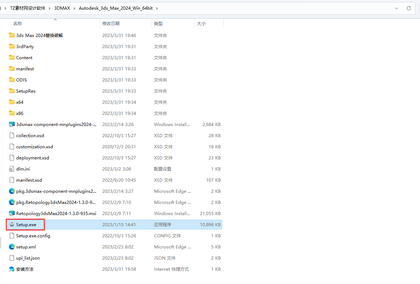Click the setup.xml Edge file icon
Image resolution: width=420 pixels, height=284 pixels.
12,247
